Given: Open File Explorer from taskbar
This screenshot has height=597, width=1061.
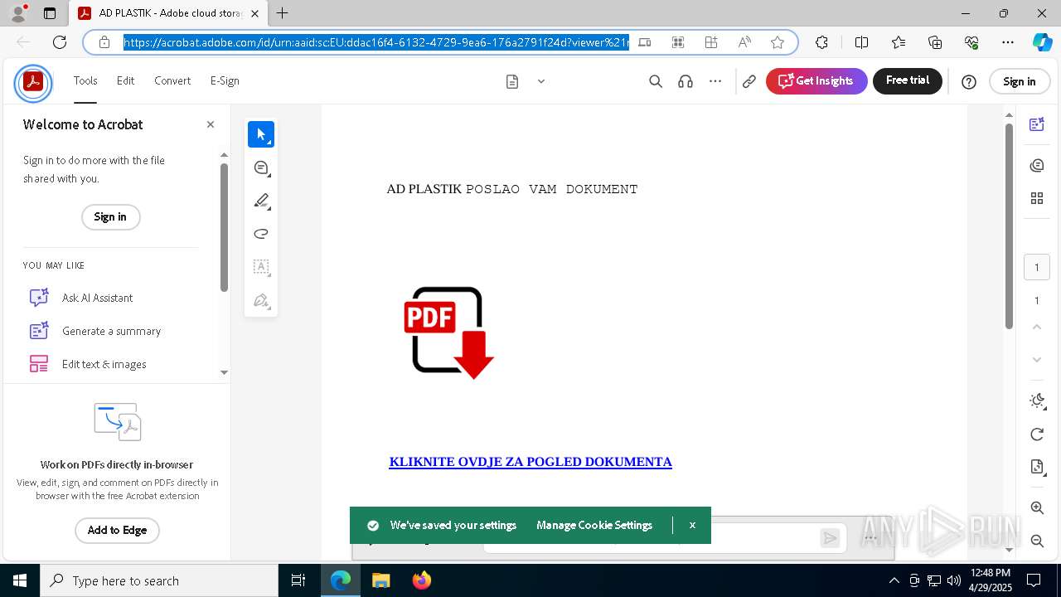Looking at the screenshot, I should 381,580.
